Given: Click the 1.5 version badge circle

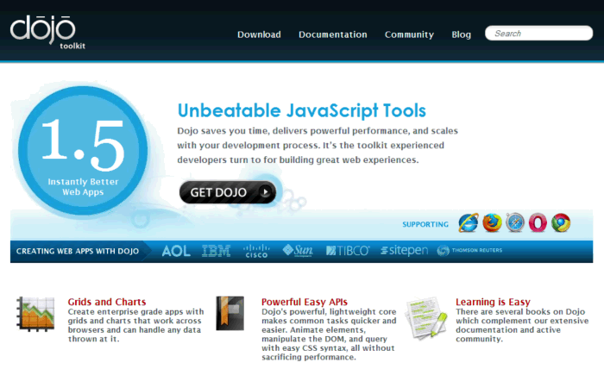Looking at the screenshot, I should tap(83, 150).
